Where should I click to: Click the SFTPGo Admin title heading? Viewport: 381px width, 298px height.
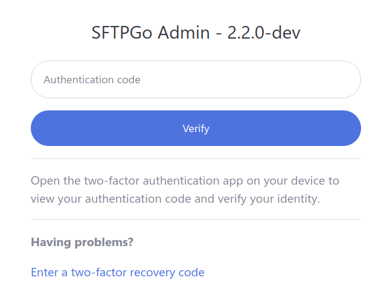tap(196, 33)
